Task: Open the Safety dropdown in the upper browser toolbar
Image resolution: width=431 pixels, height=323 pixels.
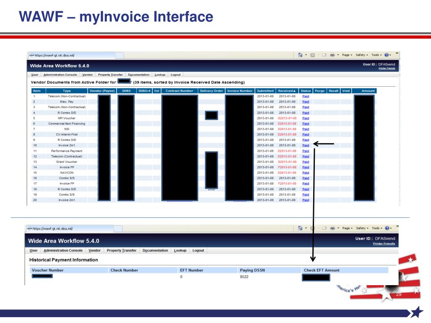Action: click(x=362, y=55)
